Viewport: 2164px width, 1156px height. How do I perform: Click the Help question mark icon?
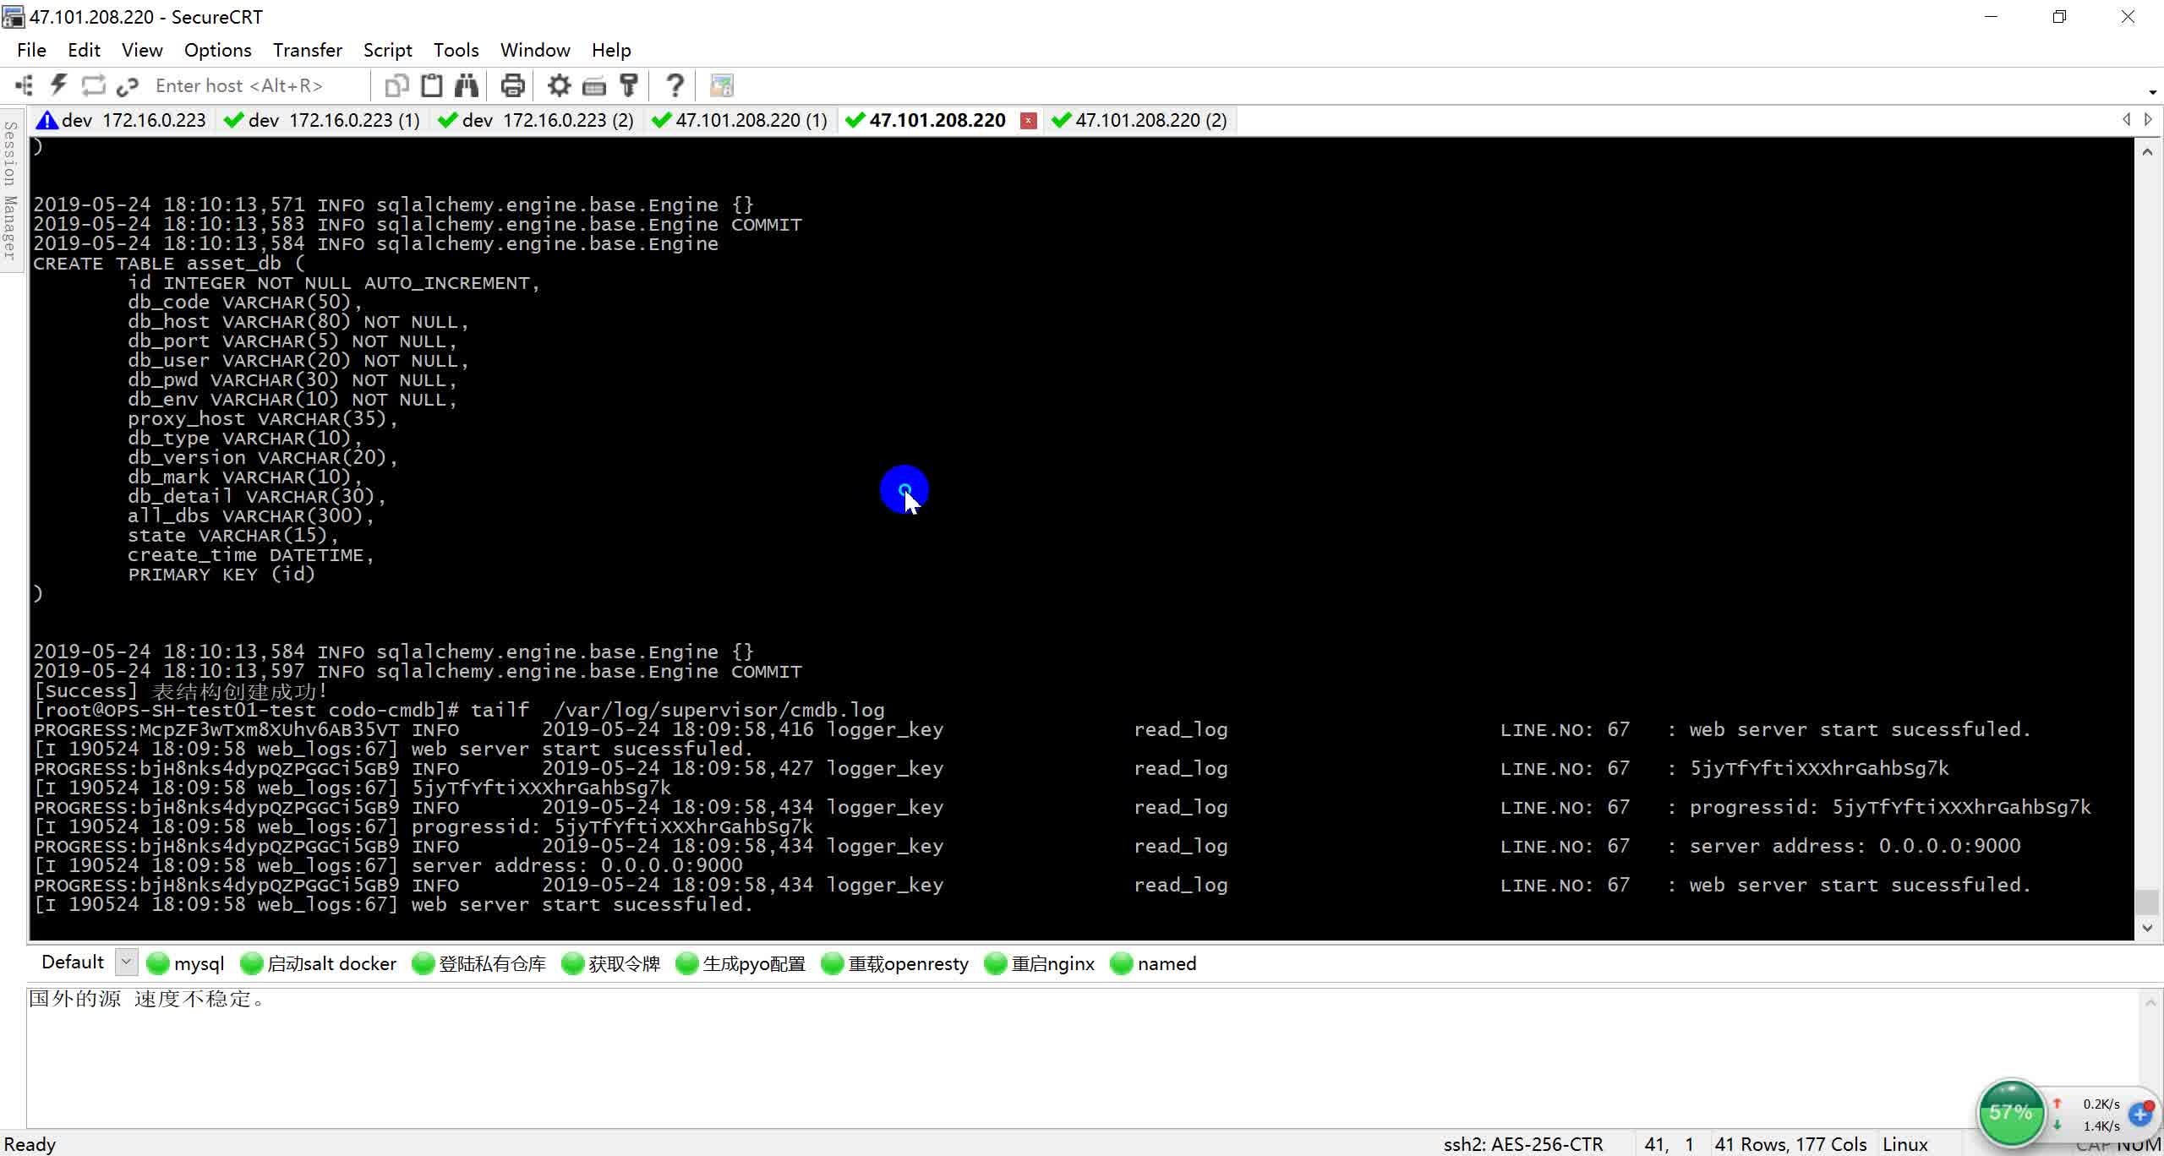click(x=675, y=85)
